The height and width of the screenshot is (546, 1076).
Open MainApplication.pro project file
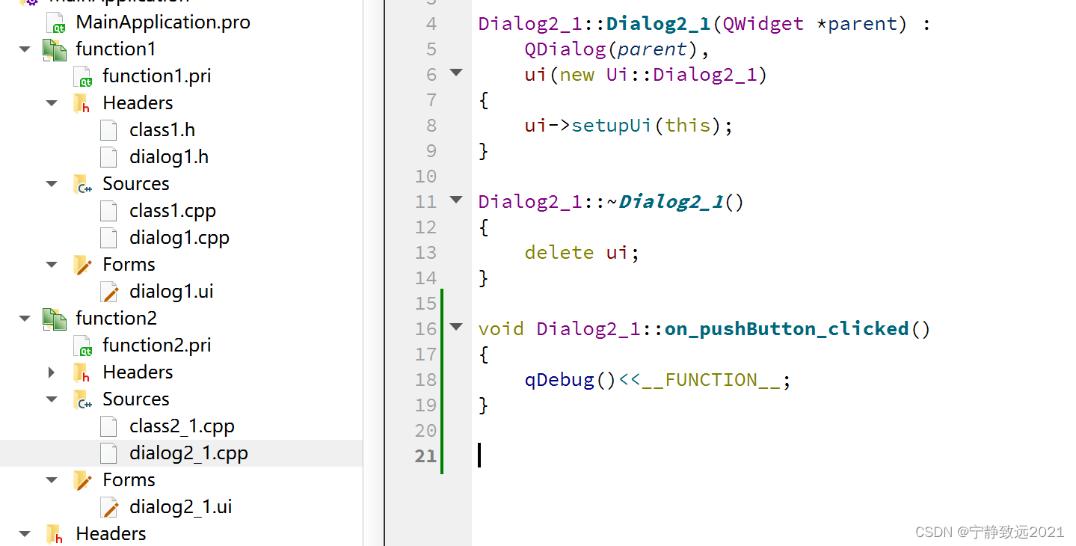click(x=163, y=22)
